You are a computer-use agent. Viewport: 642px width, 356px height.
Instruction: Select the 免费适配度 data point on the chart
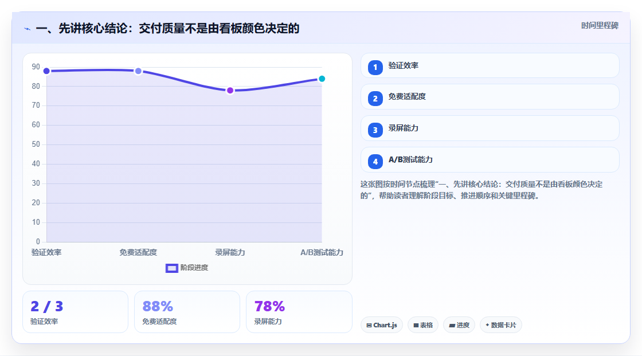click(x=138, y=71)
